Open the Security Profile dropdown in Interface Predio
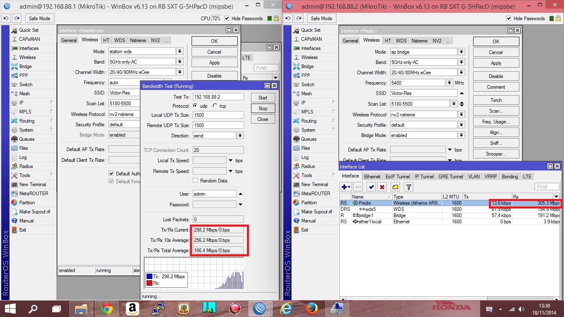 (x=462, y=125)
